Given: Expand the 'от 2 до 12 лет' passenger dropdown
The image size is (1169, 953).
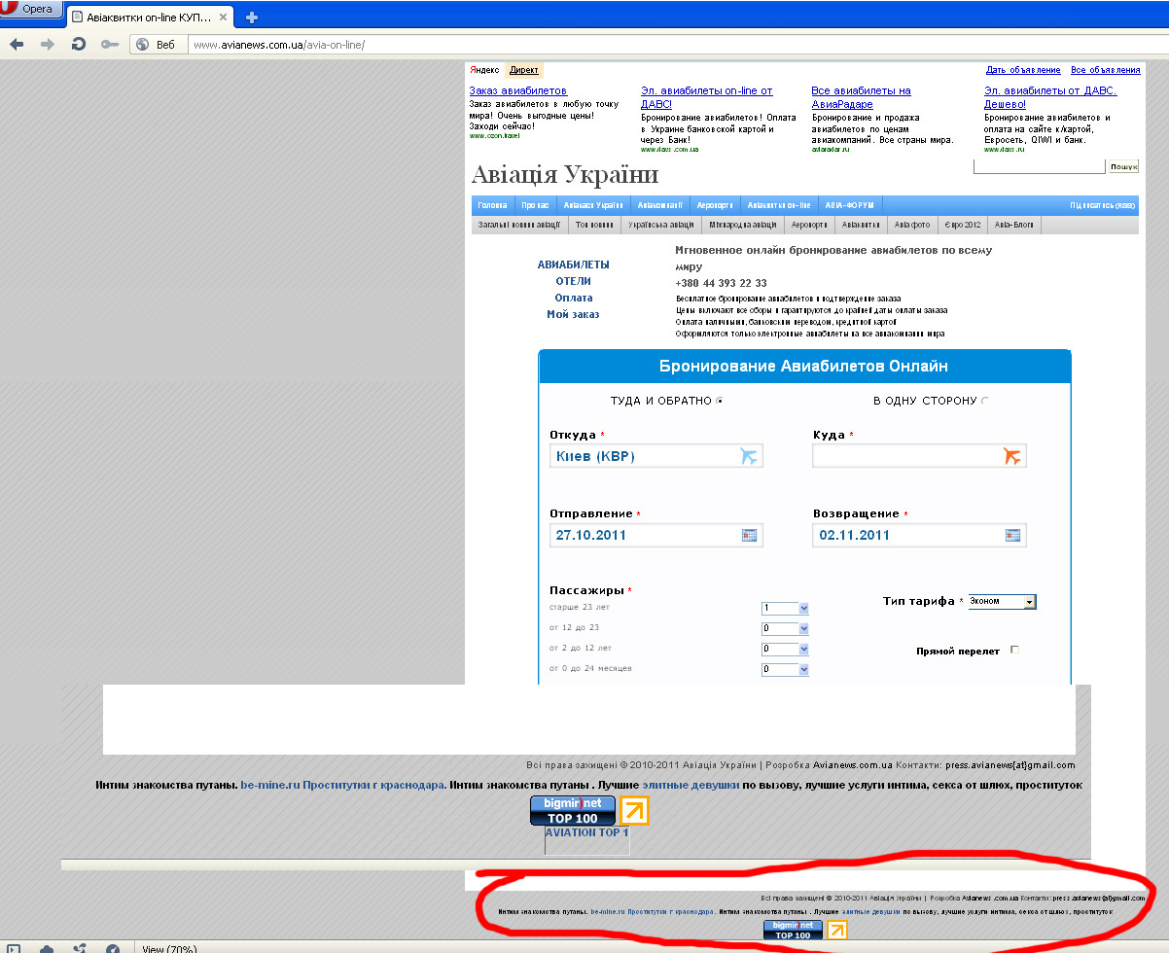Looking at the screenshot, I should point(785,650).
